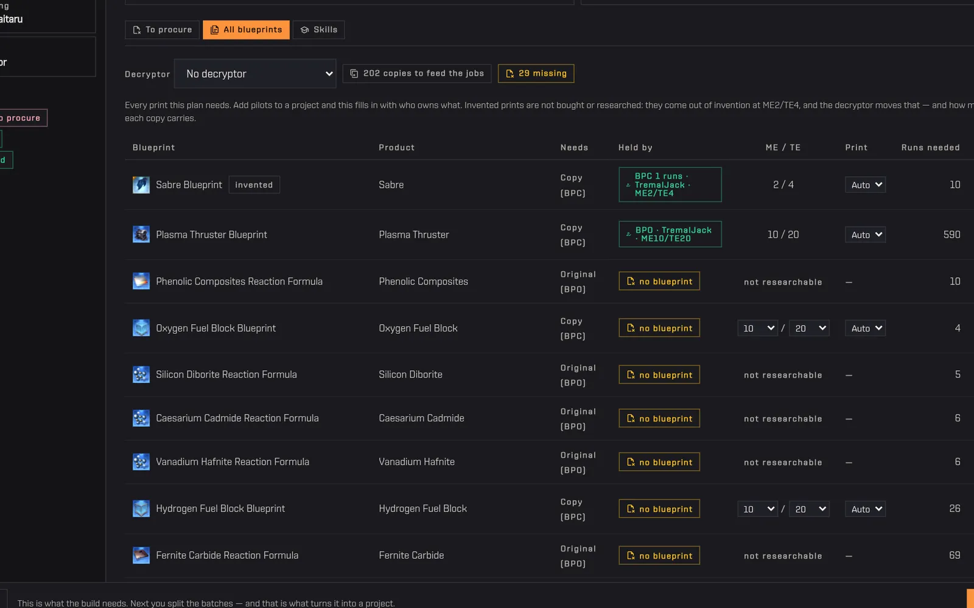Image resolution: width=974 pixels, height=608 pixels.
Task: Open the Print Auto dropdown for Plasma Thruster
Action: pos(865,235)
